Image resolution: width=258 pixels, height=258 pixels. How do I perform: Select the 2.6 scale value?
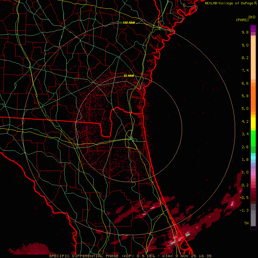tap(245, 147)
